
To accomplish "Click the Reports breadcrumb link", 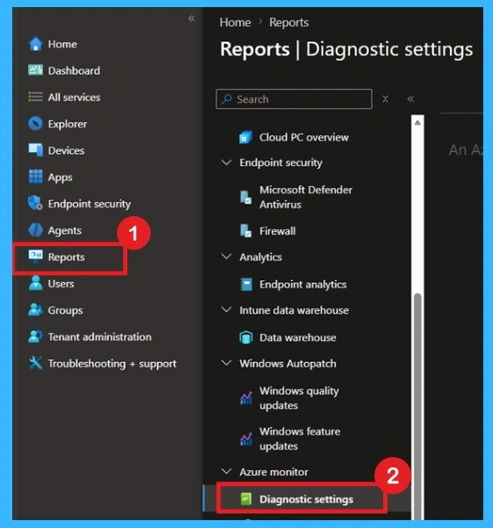I will coord(289,23).
